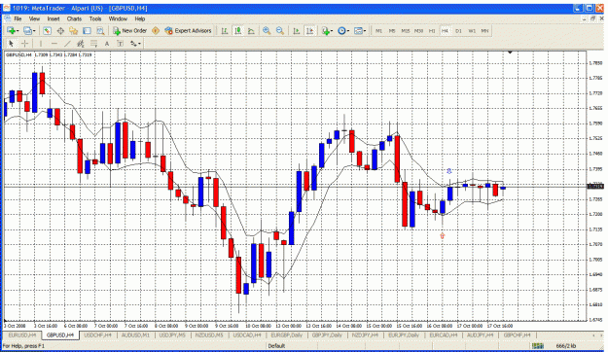Select the Horizontal Line drawing tool
Image resolution: width=608 pixels, height=352 pixels.
(54, 44)
